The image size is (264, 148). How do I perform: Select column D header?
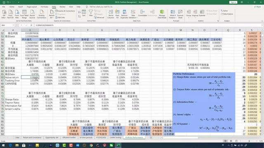coord(60,30)
